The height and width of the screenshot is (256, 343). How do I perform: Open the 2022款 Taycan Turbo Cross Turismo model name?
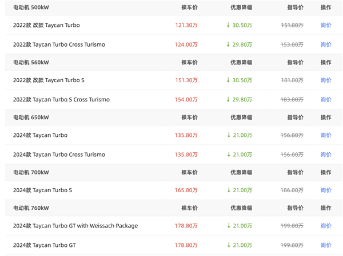[x=59, y=44]
